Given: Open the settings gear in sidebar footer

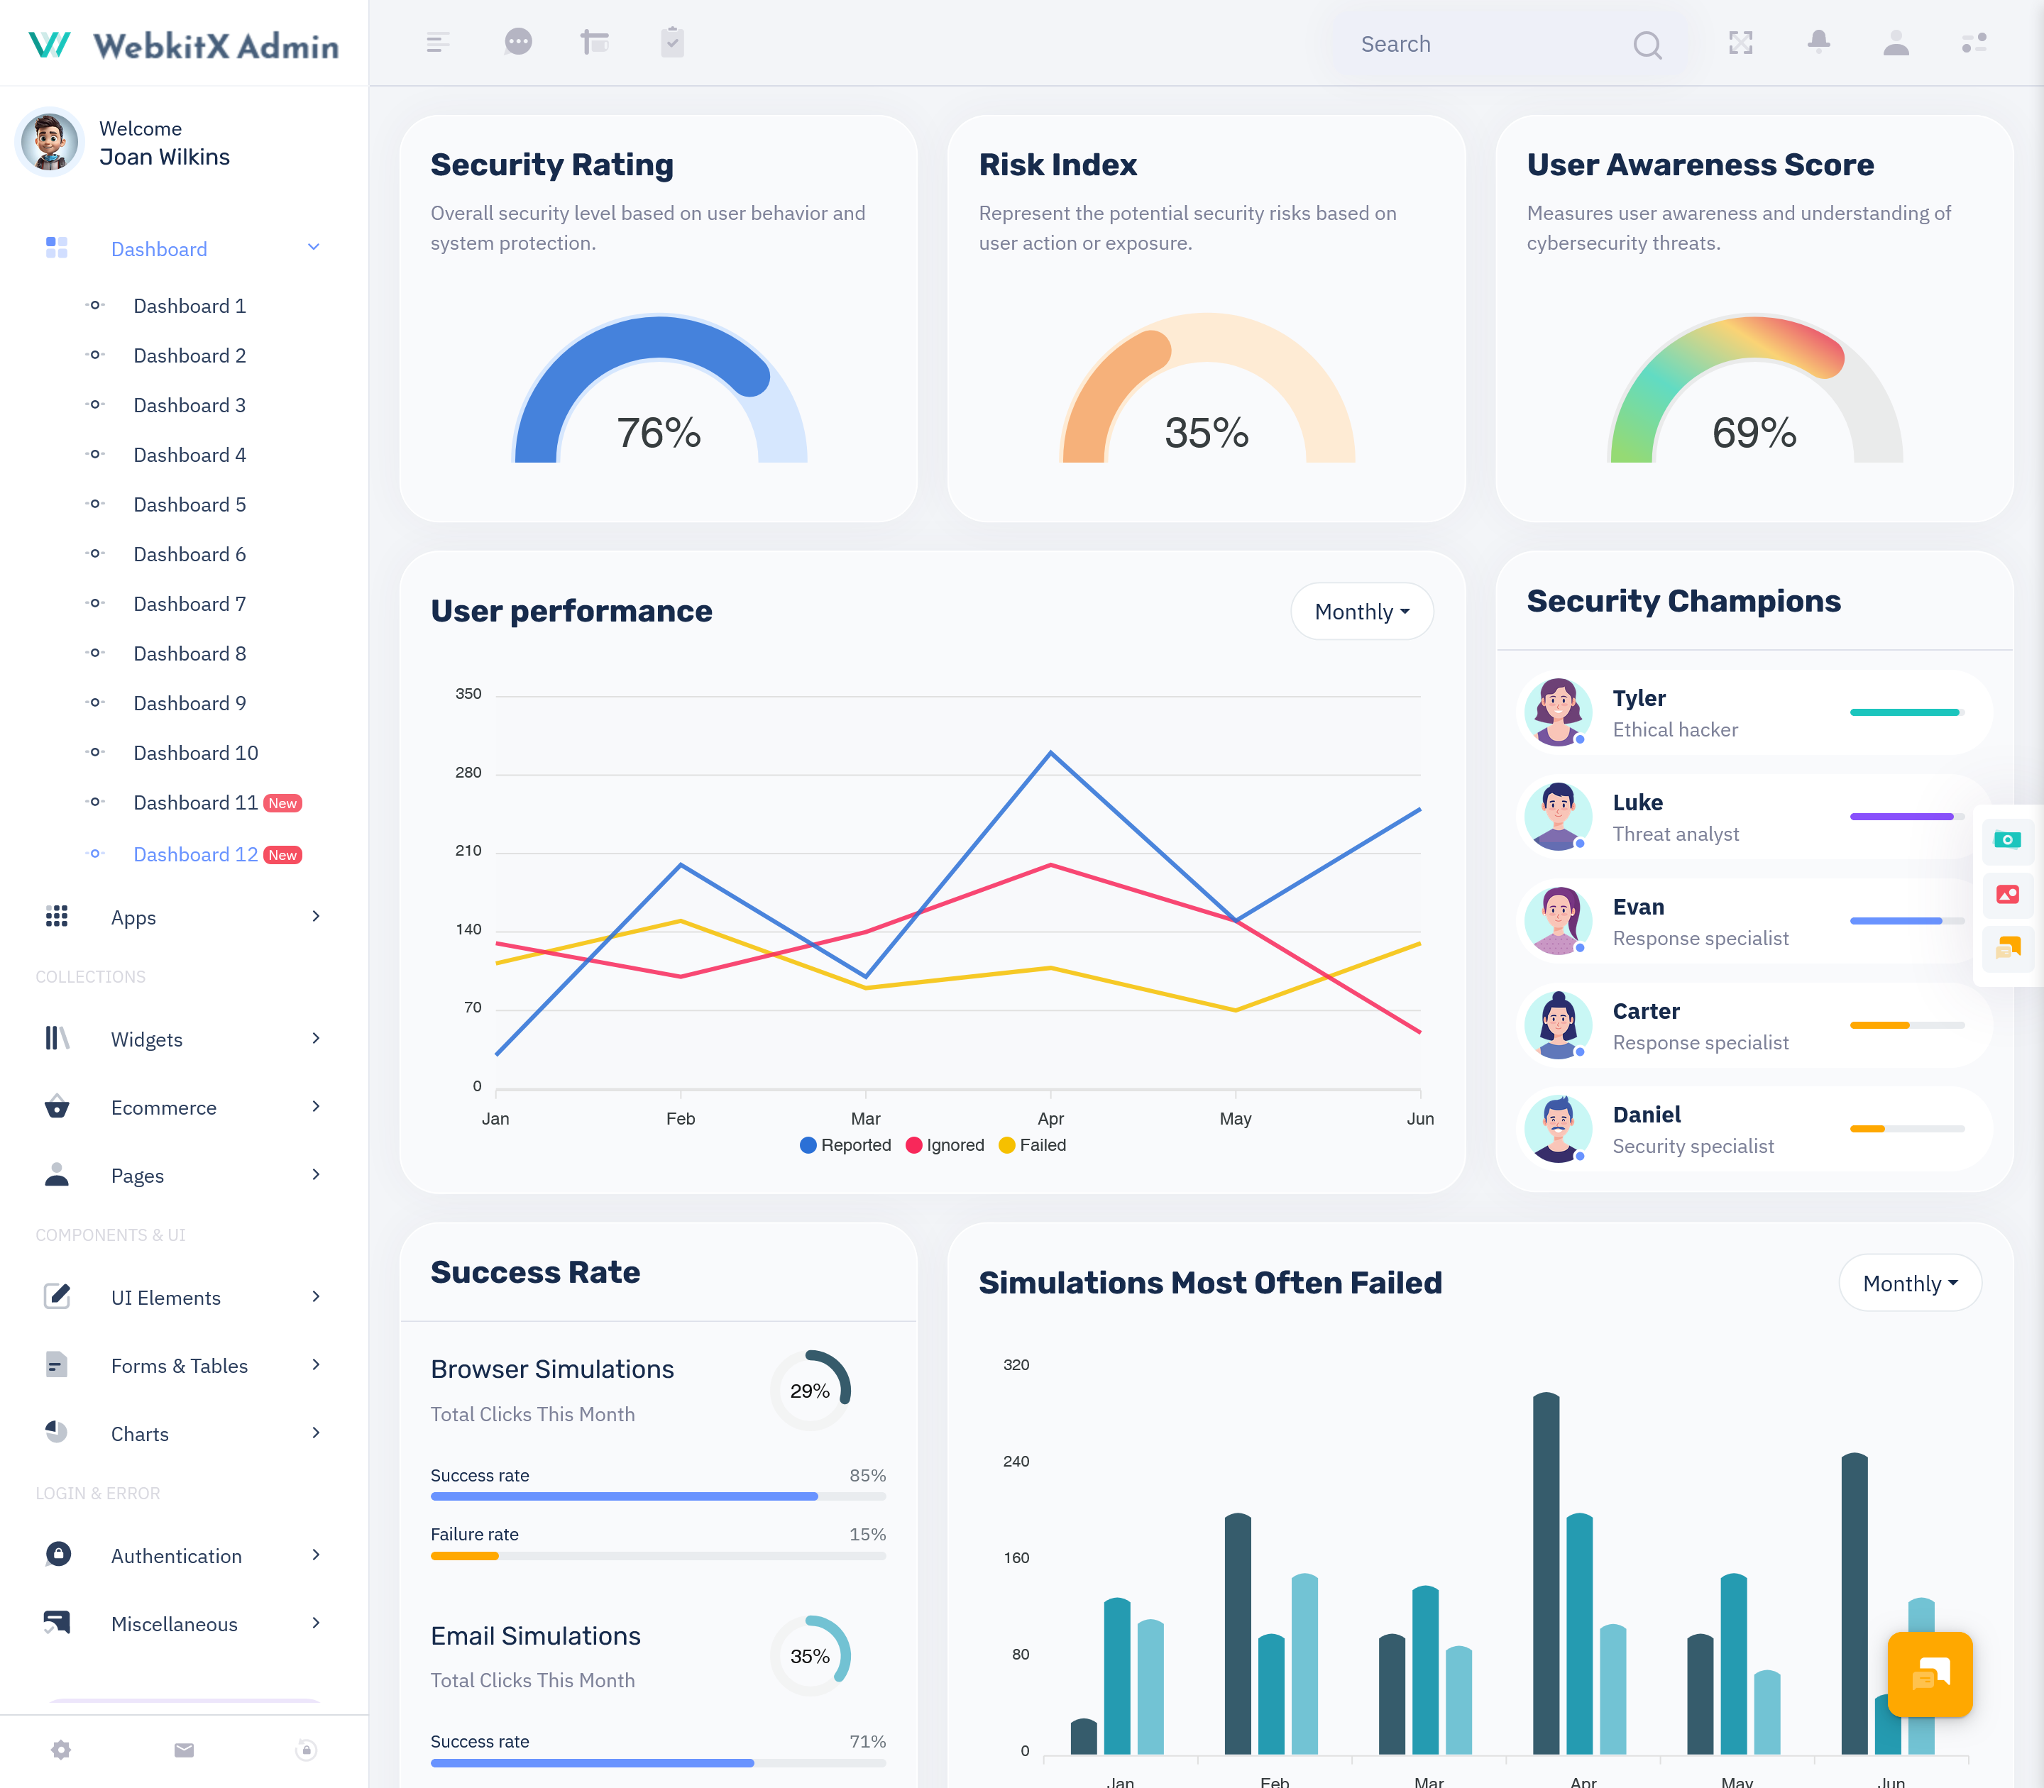Looking at the screenshot, I should 61,1750.
